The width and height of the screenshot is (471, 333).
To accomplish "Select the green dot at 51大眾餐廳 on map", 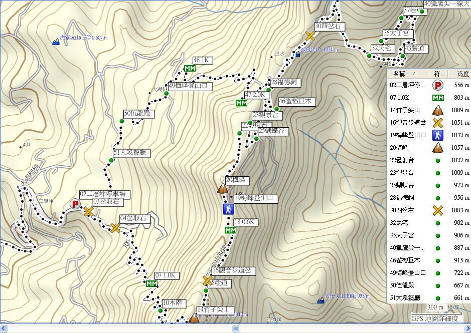I will point(111,161).
